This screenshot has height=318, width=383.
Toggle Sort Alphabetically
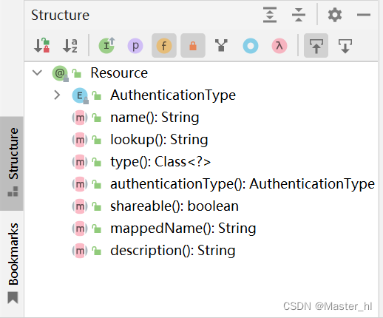coord(70,46)
